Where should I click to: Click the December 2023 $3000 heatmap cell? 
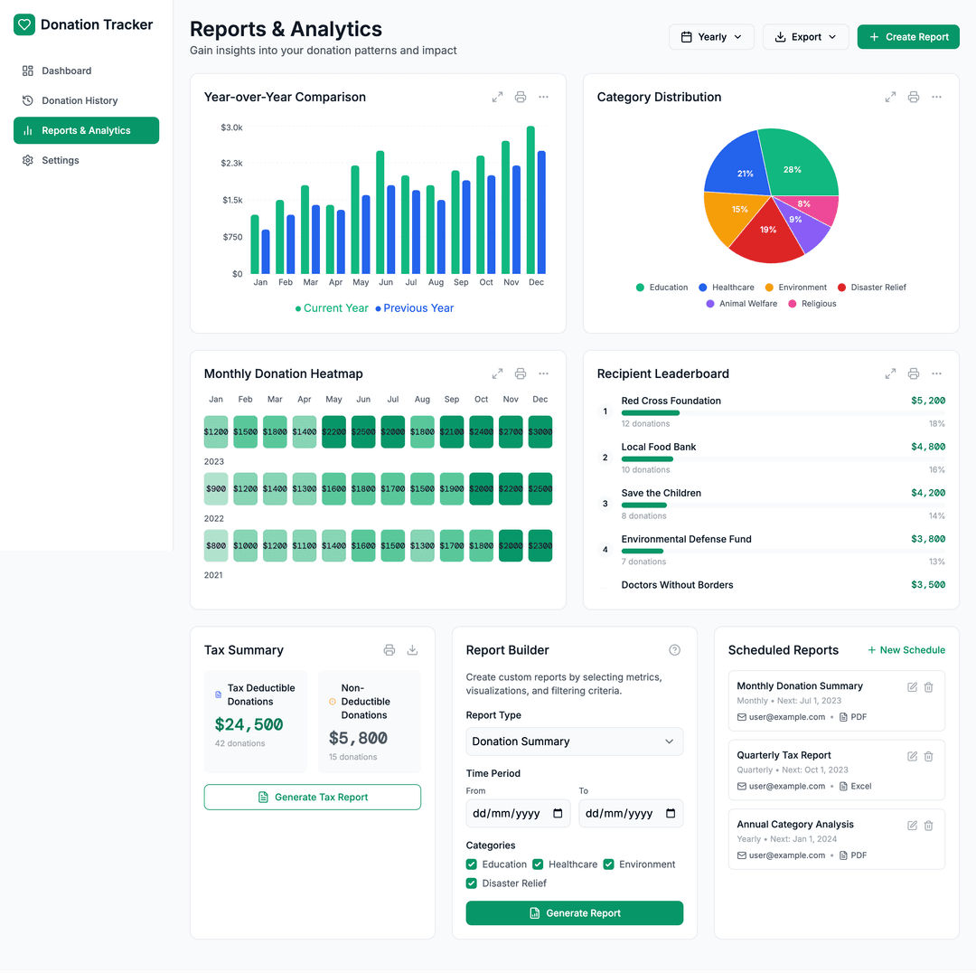540,432
